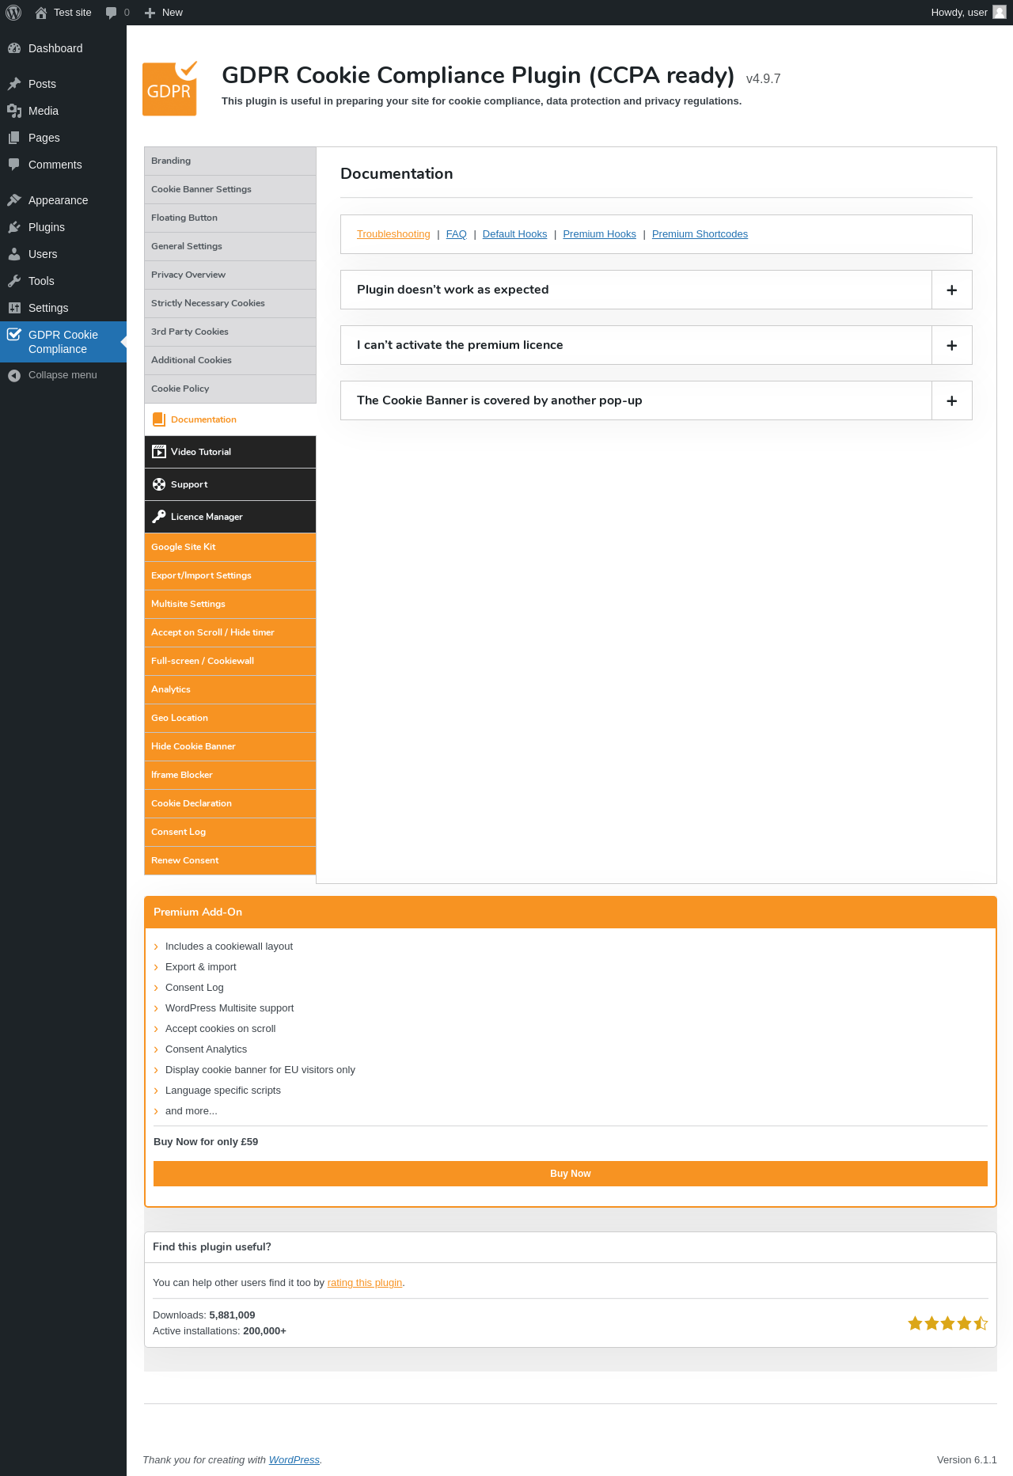Click the 'rating this plugin' link

[x=365, y=1283]
